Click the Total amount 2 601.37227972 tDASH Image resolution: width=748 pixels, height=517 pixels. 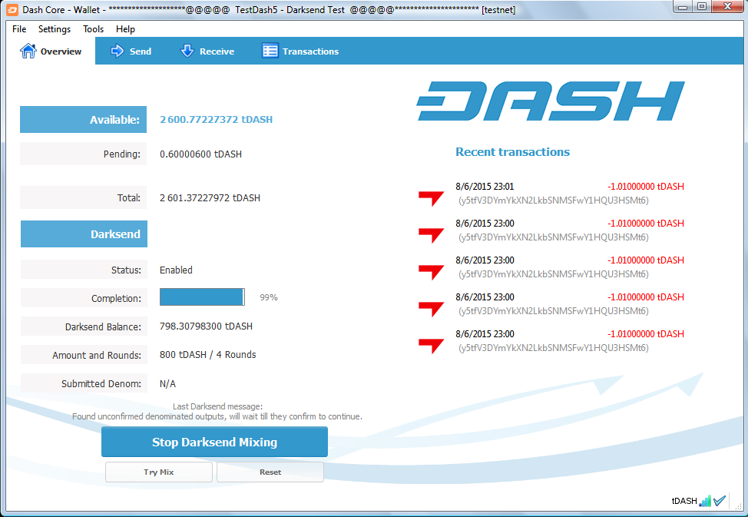click(210, 198)
